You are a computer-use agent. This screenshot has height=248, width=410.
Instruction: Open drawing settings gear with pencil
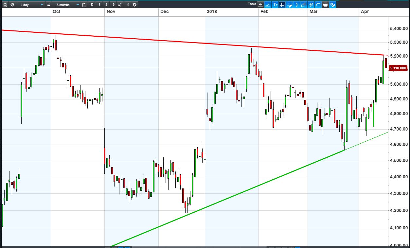coord(333,5)
